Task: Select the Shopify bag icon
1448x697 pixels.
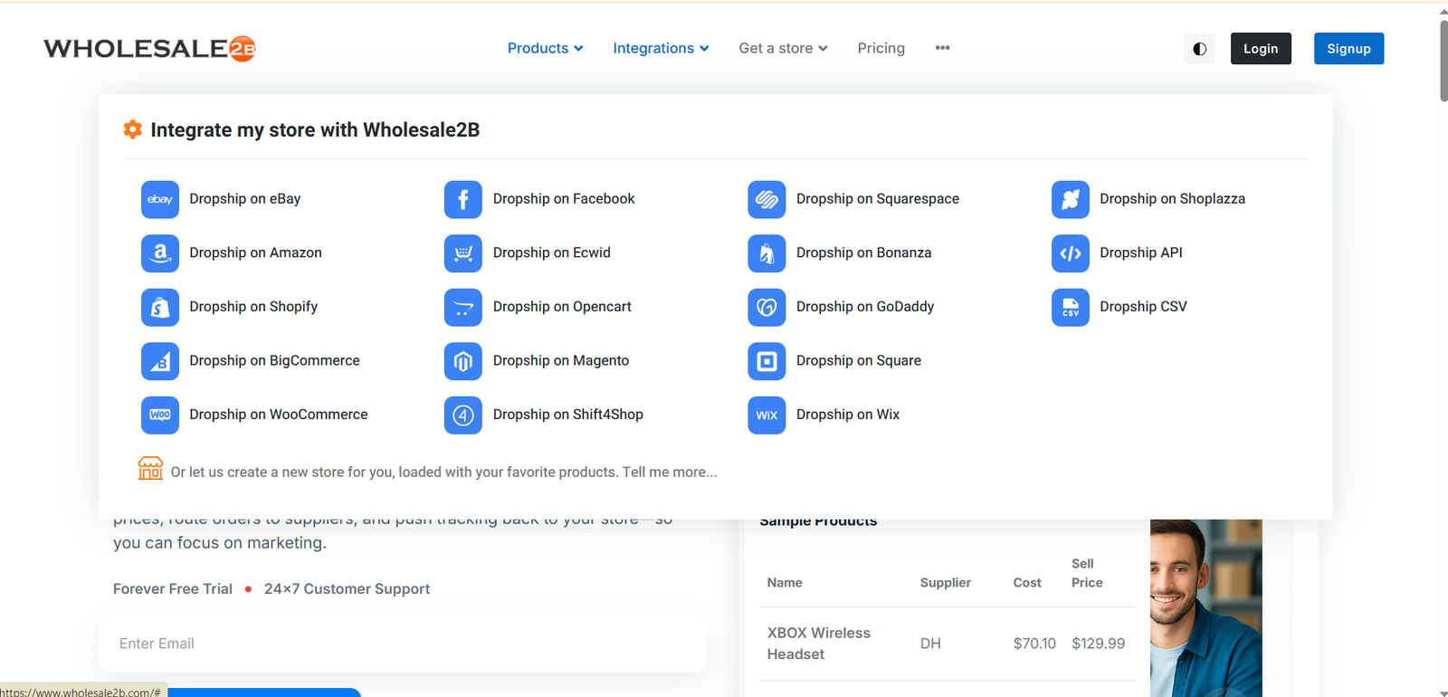Action: [x=160, y=307]
